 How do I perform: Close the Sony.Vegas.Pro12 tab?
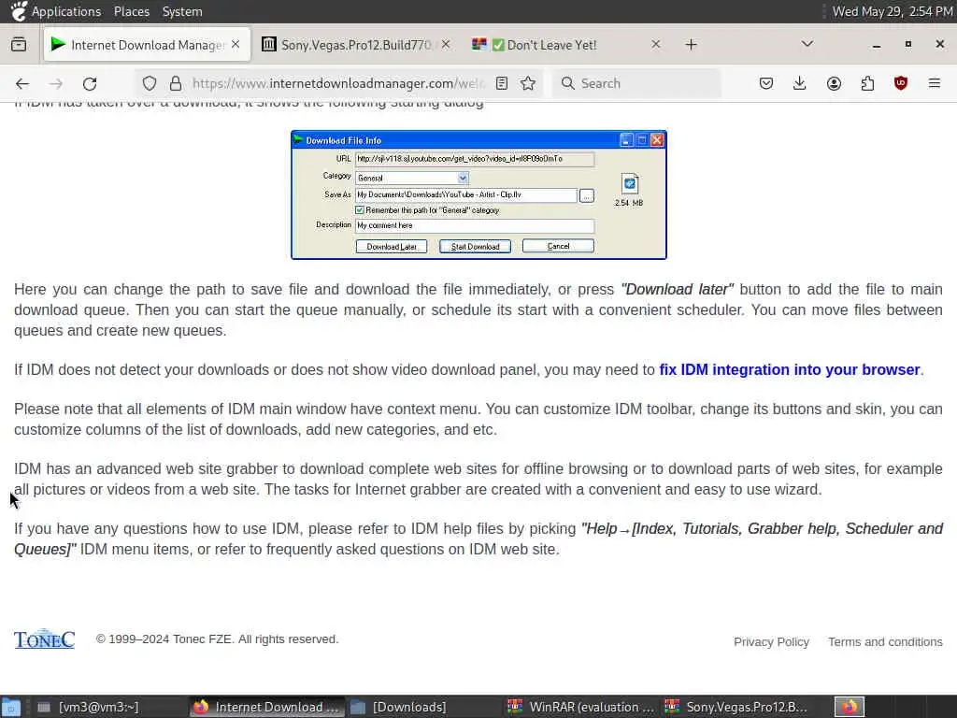pyautogui.click(x=446, y=45)
